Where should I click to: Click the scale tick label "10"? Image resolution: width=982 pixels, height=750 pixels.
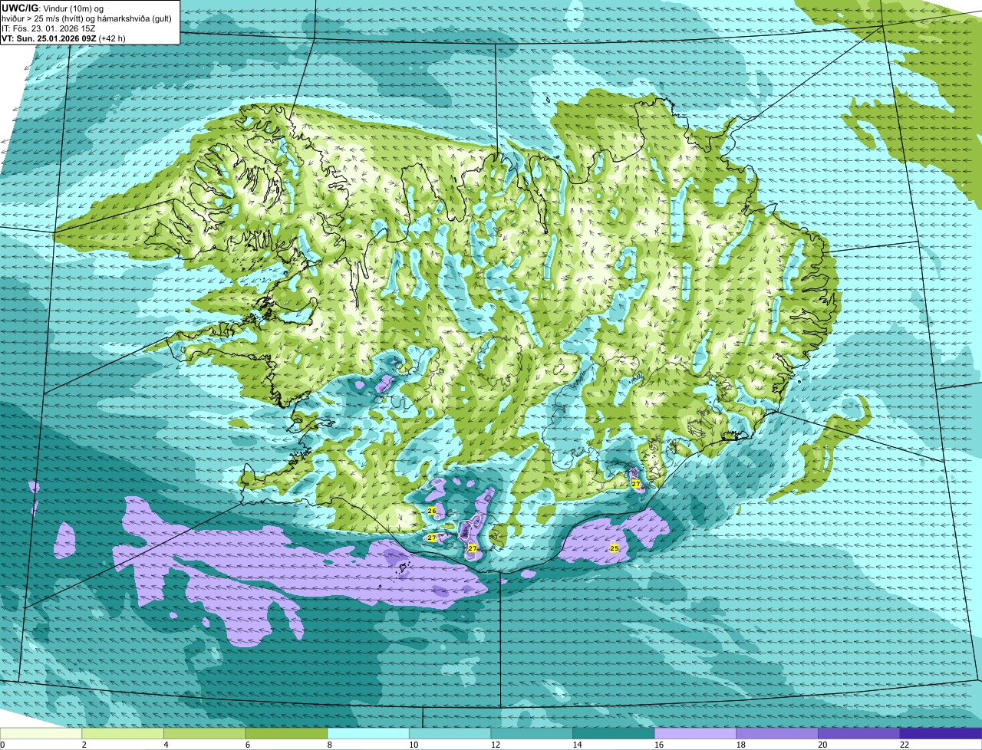[413, 745]
